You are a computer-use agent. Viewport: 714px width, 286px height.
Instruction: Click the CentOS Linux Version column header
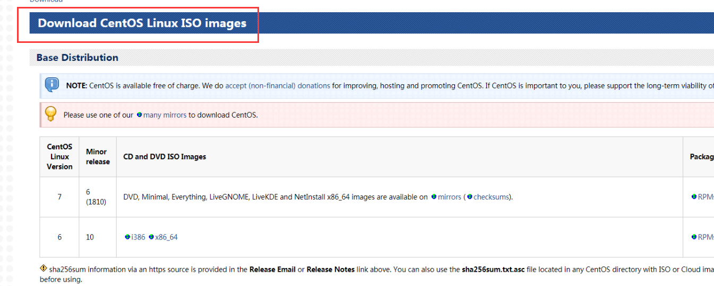coord(59,157)
